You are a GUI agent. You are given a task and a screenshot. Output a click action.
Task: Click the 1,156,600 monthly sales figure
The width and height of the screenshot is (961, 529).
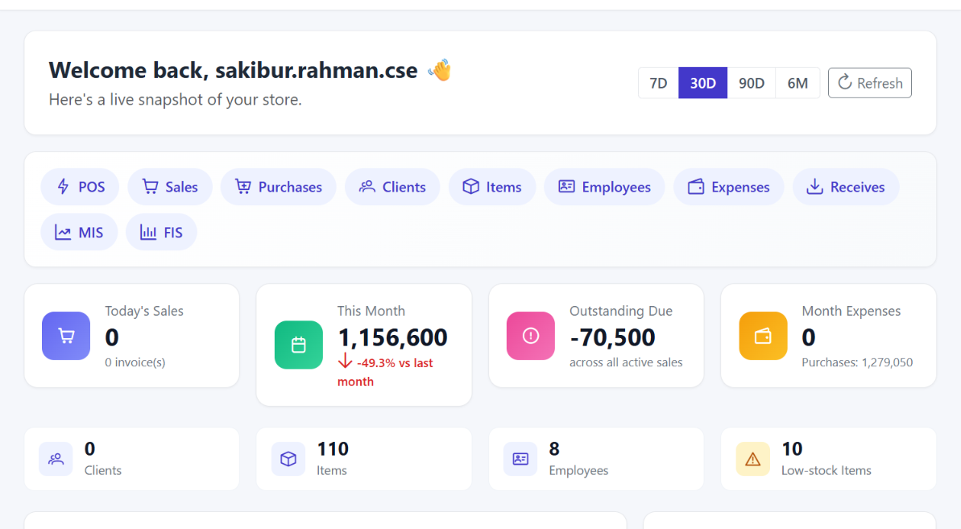pos(393,337)
